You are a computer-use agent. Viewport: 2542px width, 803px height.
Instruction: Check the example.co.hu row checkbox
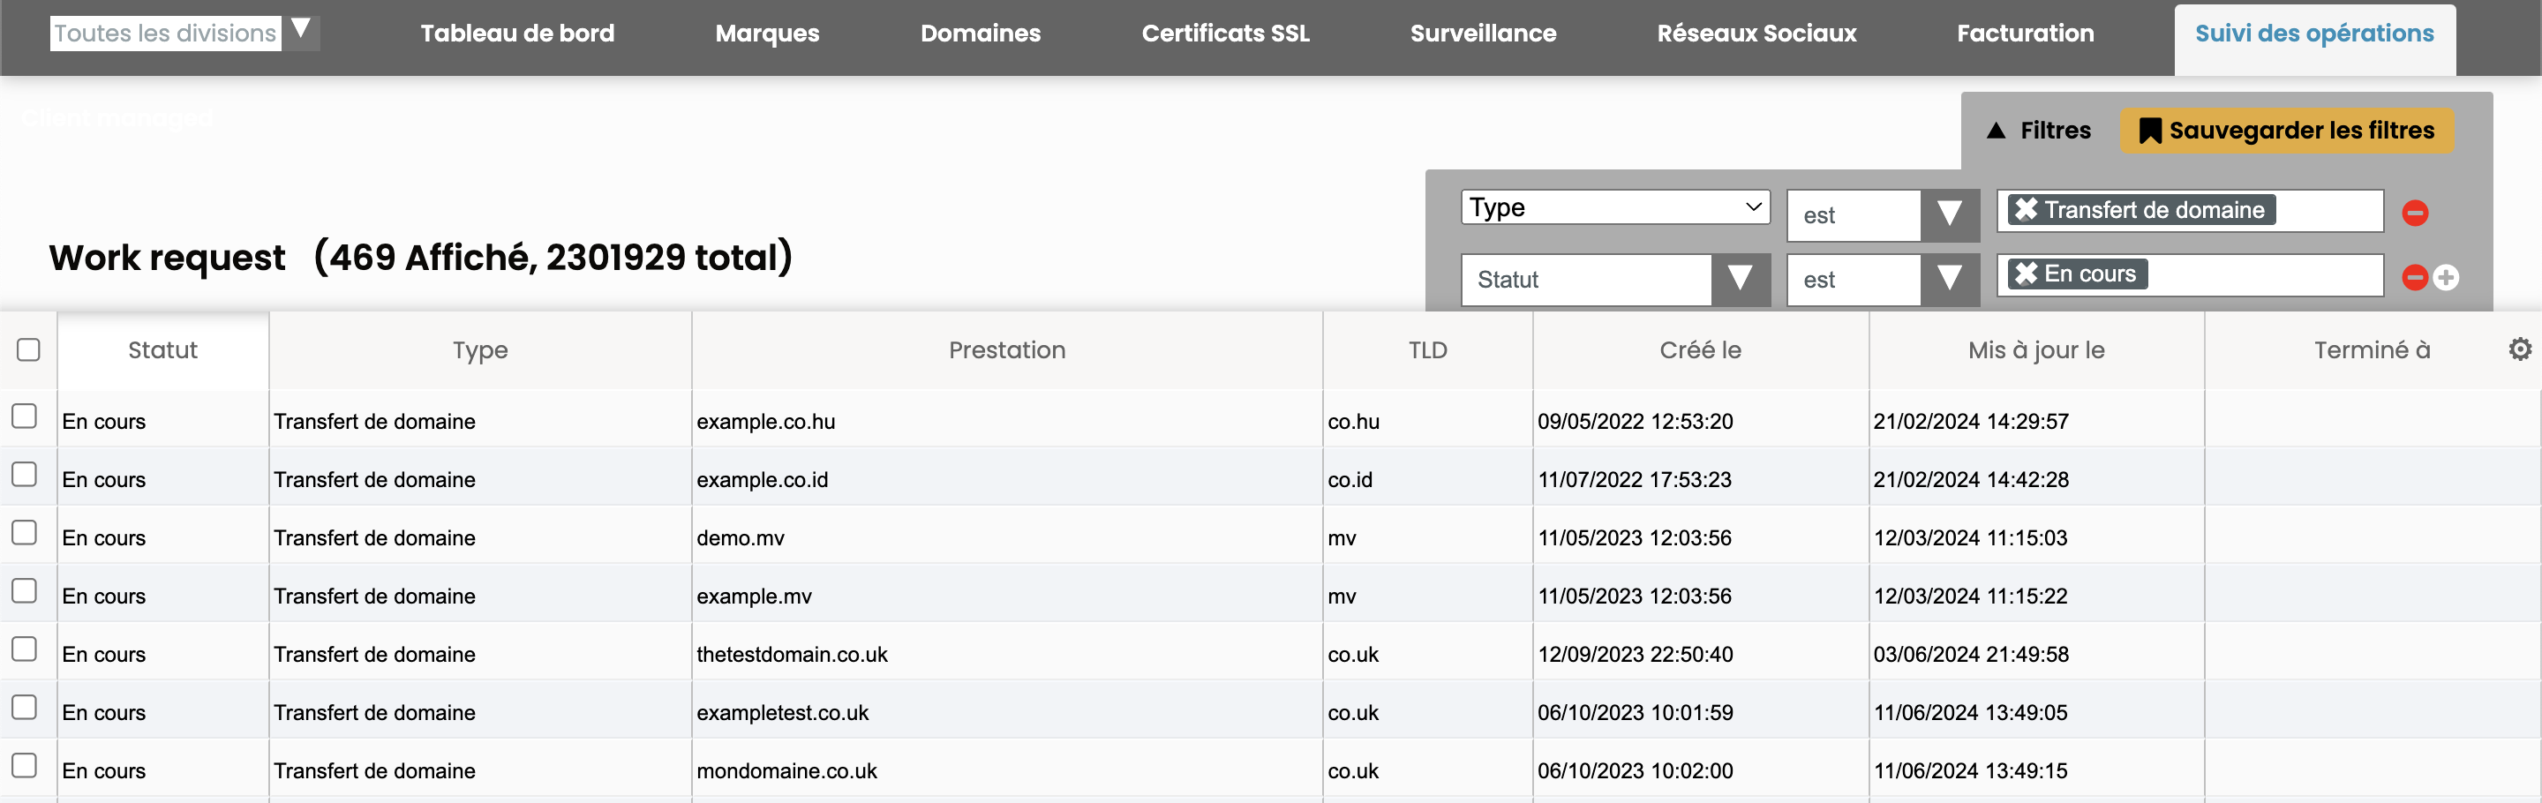tap(25, 417)
